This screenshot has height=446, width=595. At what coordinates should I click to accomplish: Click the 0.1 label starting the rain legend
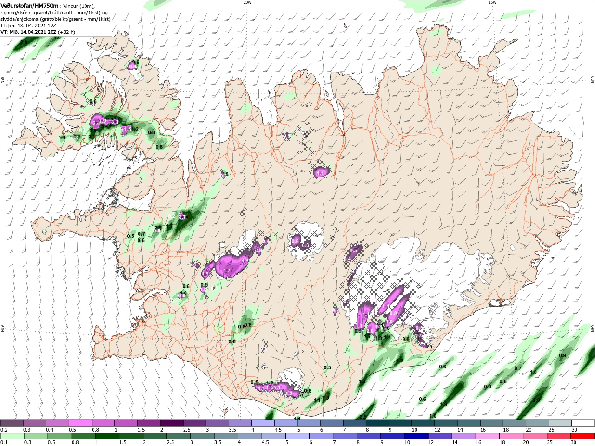pos(4,443)
